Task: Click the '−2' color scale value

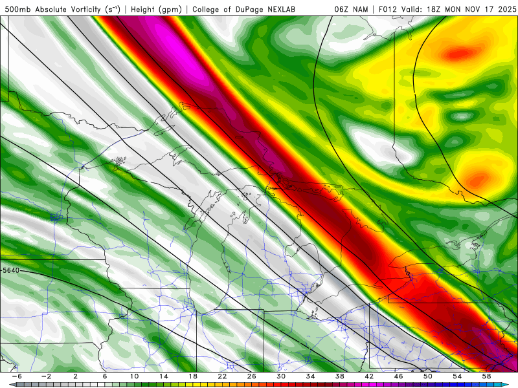Action: [46, 376]
